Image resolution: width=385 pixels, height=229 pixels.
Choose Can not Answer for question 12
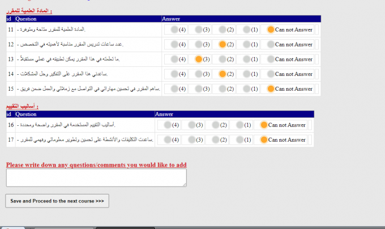point(271,44)
